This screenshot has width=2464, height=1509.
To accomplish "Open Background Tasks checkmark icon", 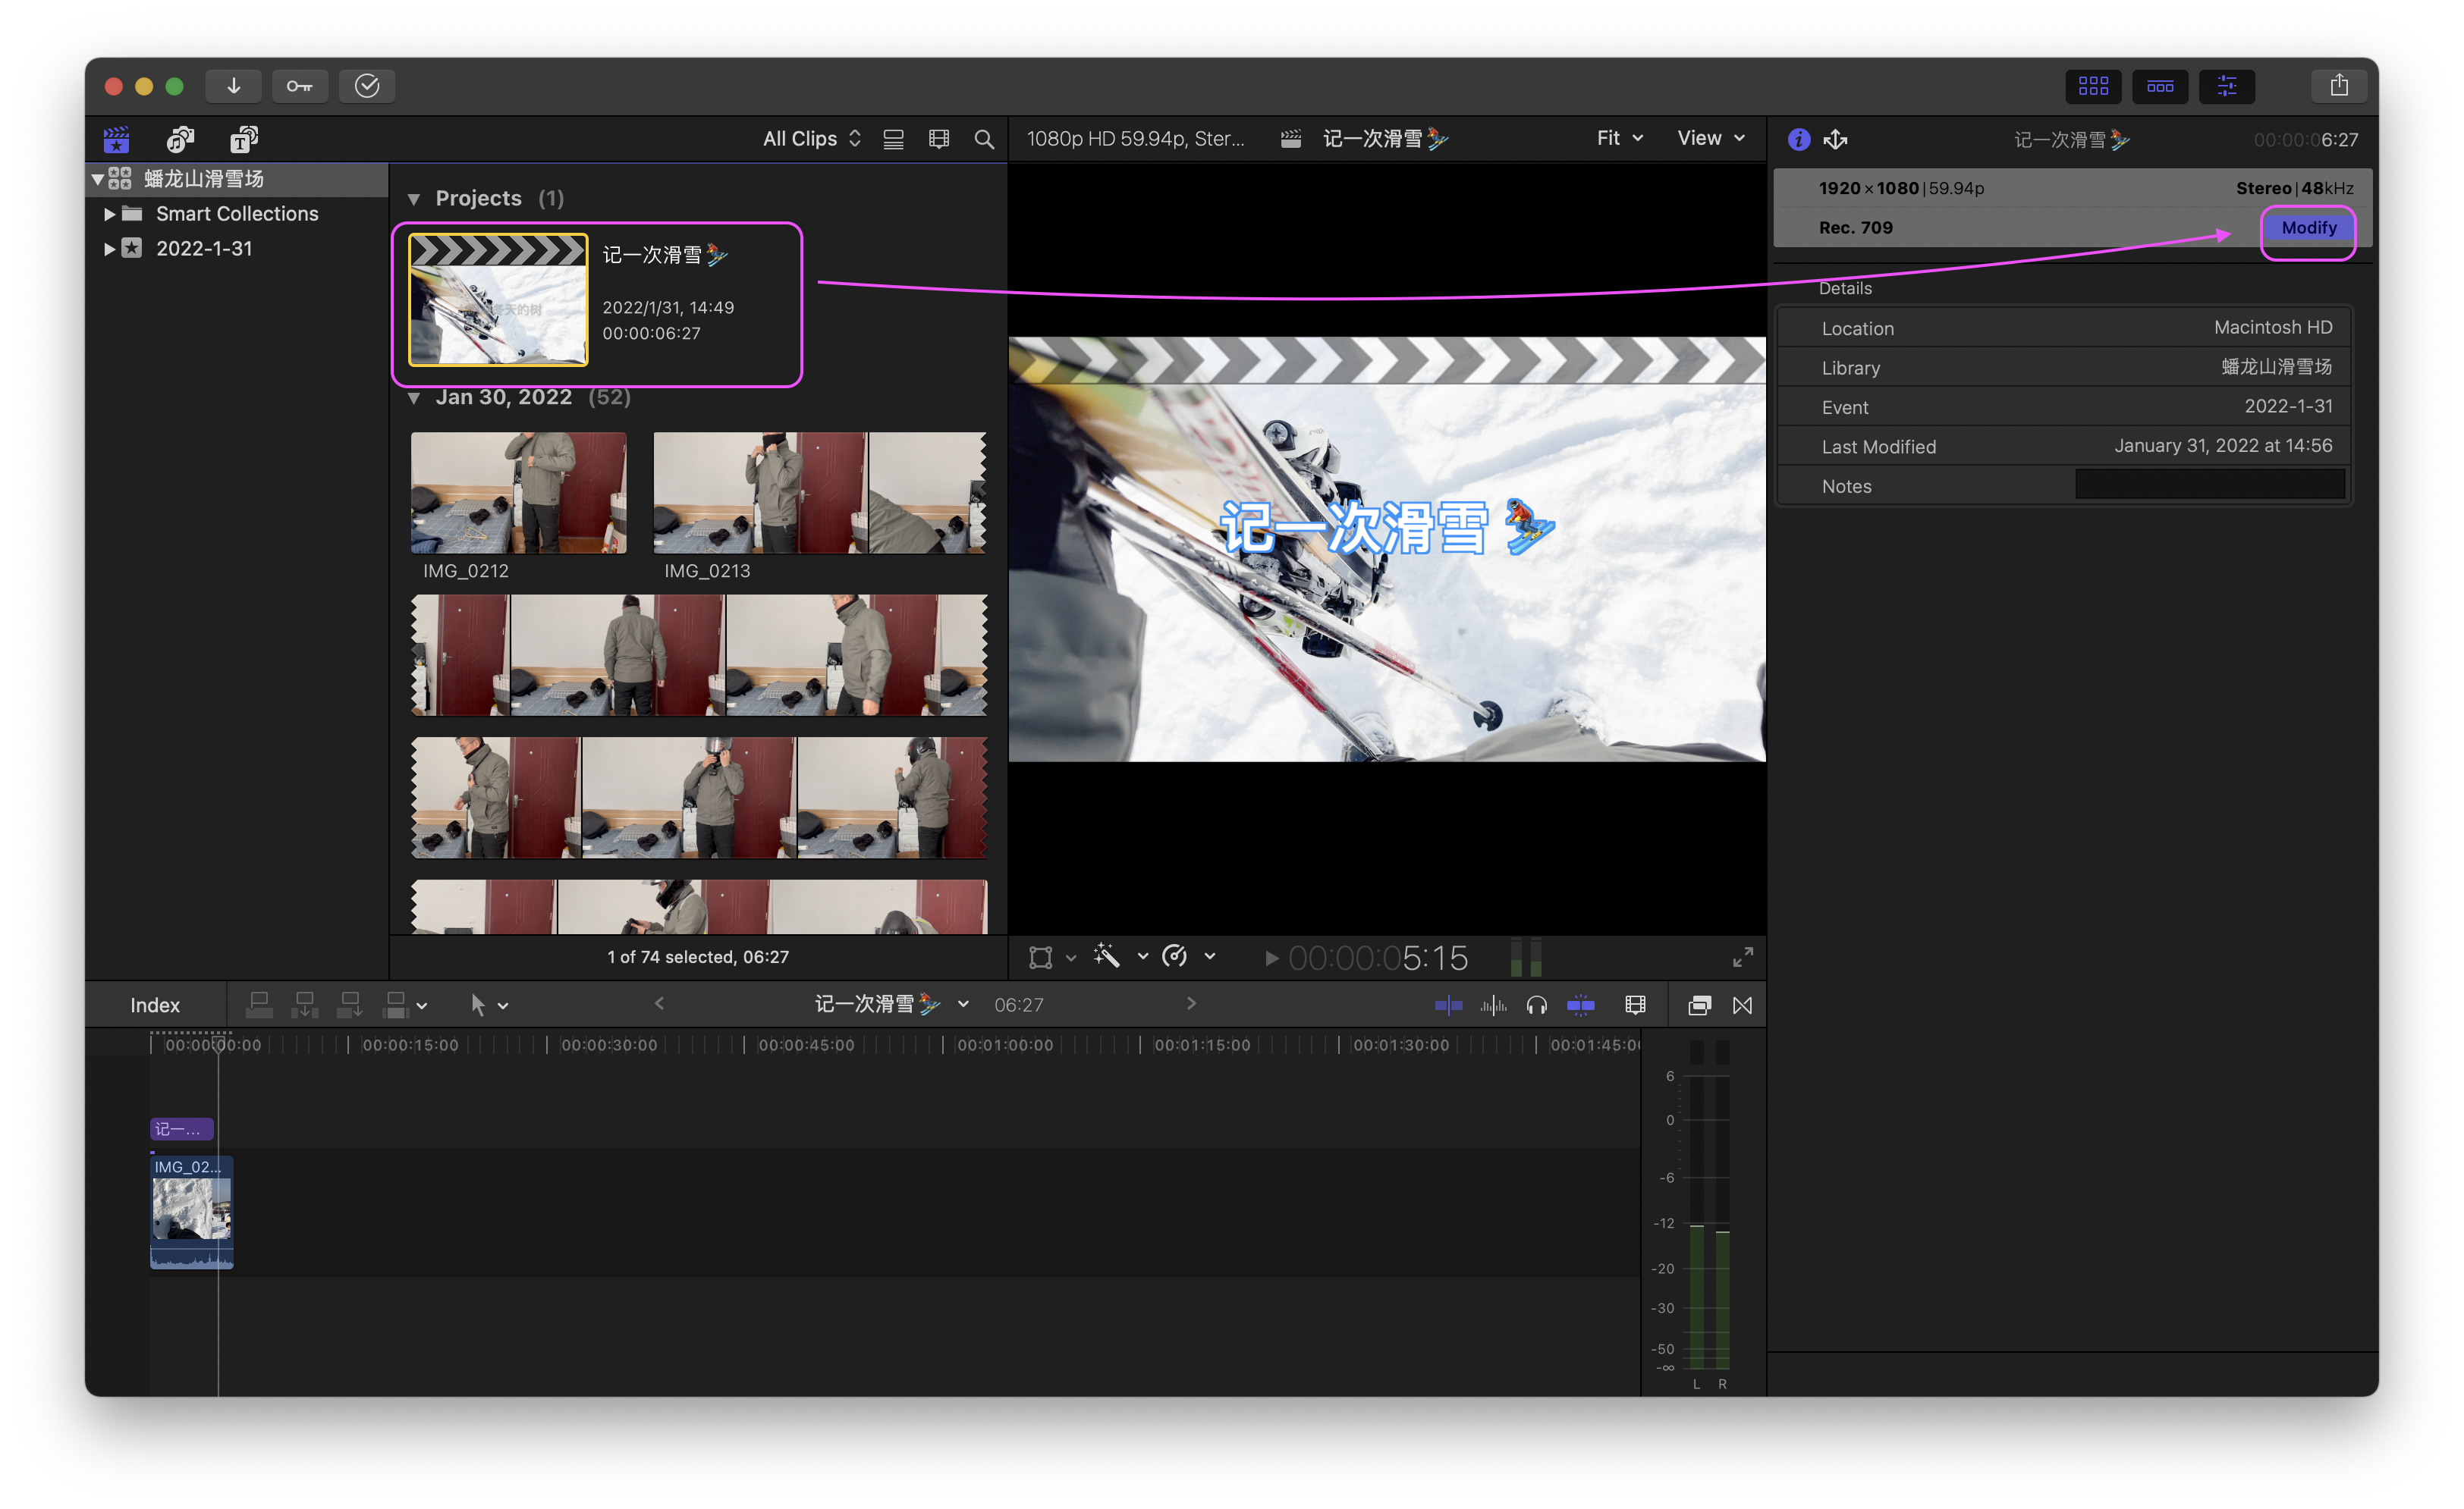I will [x=367, y=86].
